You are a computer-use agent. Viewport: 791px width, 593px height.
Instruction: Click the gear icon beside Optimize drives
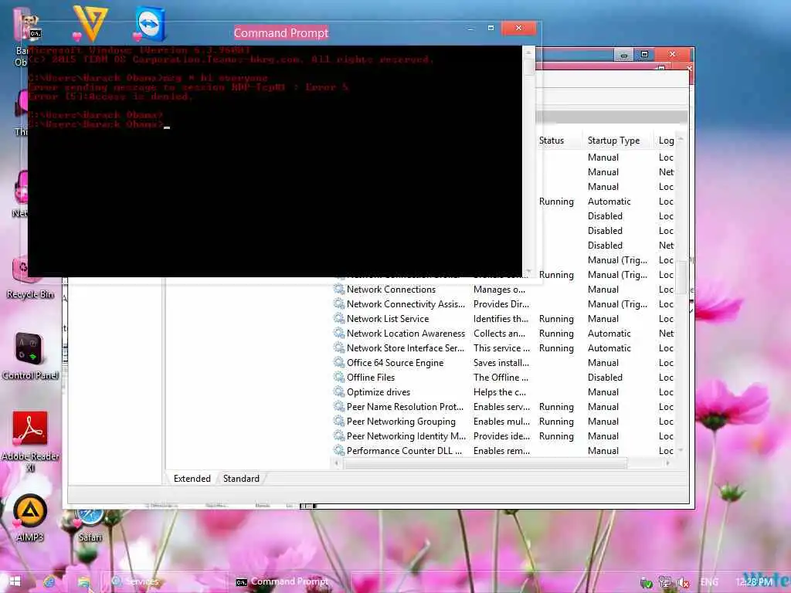pos(339,391)
